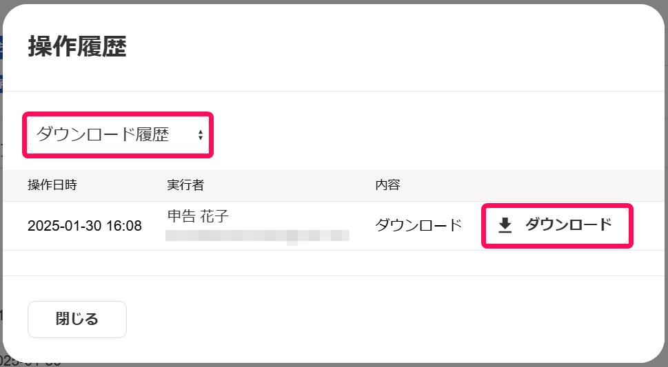Viewport: 668px width, 367px height.
Task: Click the download arrow icon
Action: click(505, 225)
